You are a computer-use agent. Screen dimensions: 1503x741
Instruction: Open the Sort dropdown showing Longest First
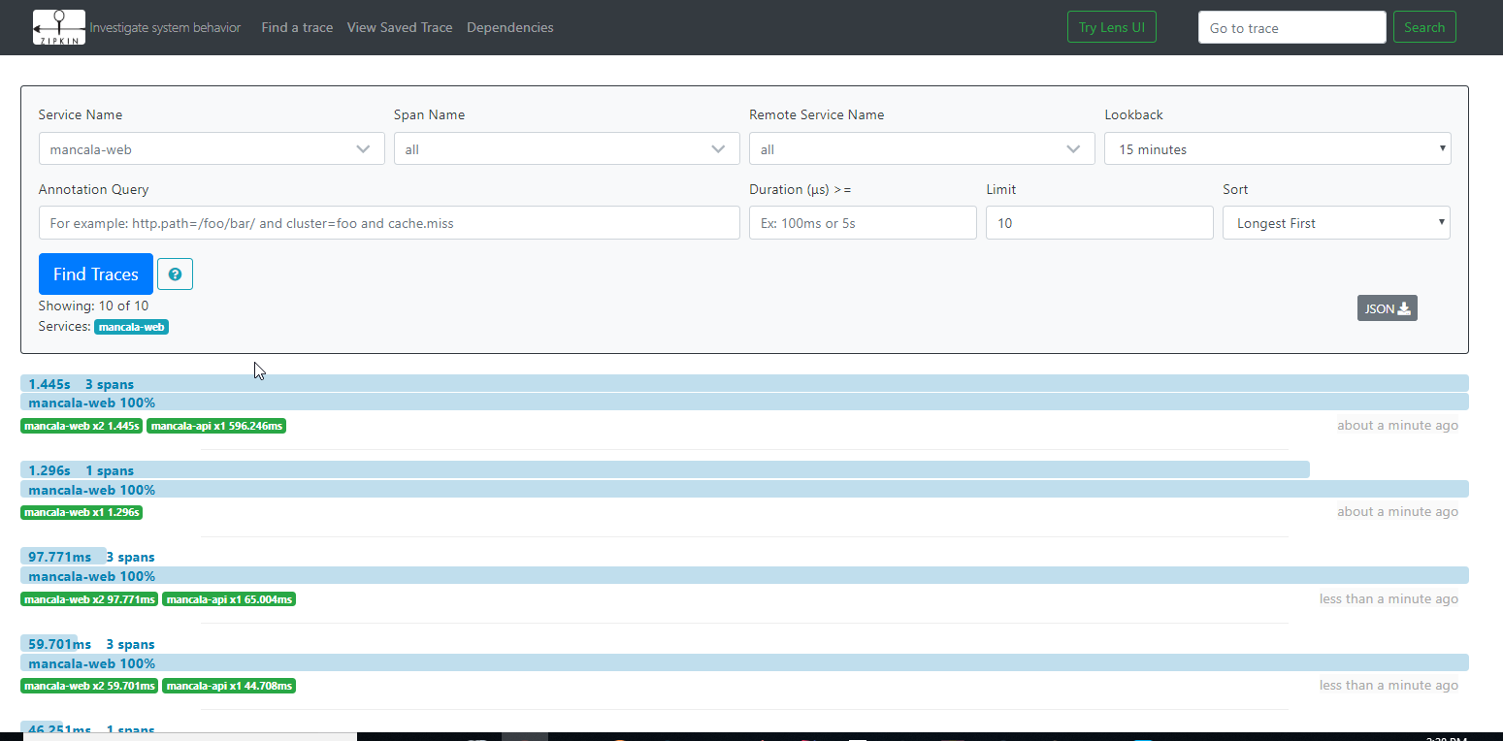click(1336, 222)
